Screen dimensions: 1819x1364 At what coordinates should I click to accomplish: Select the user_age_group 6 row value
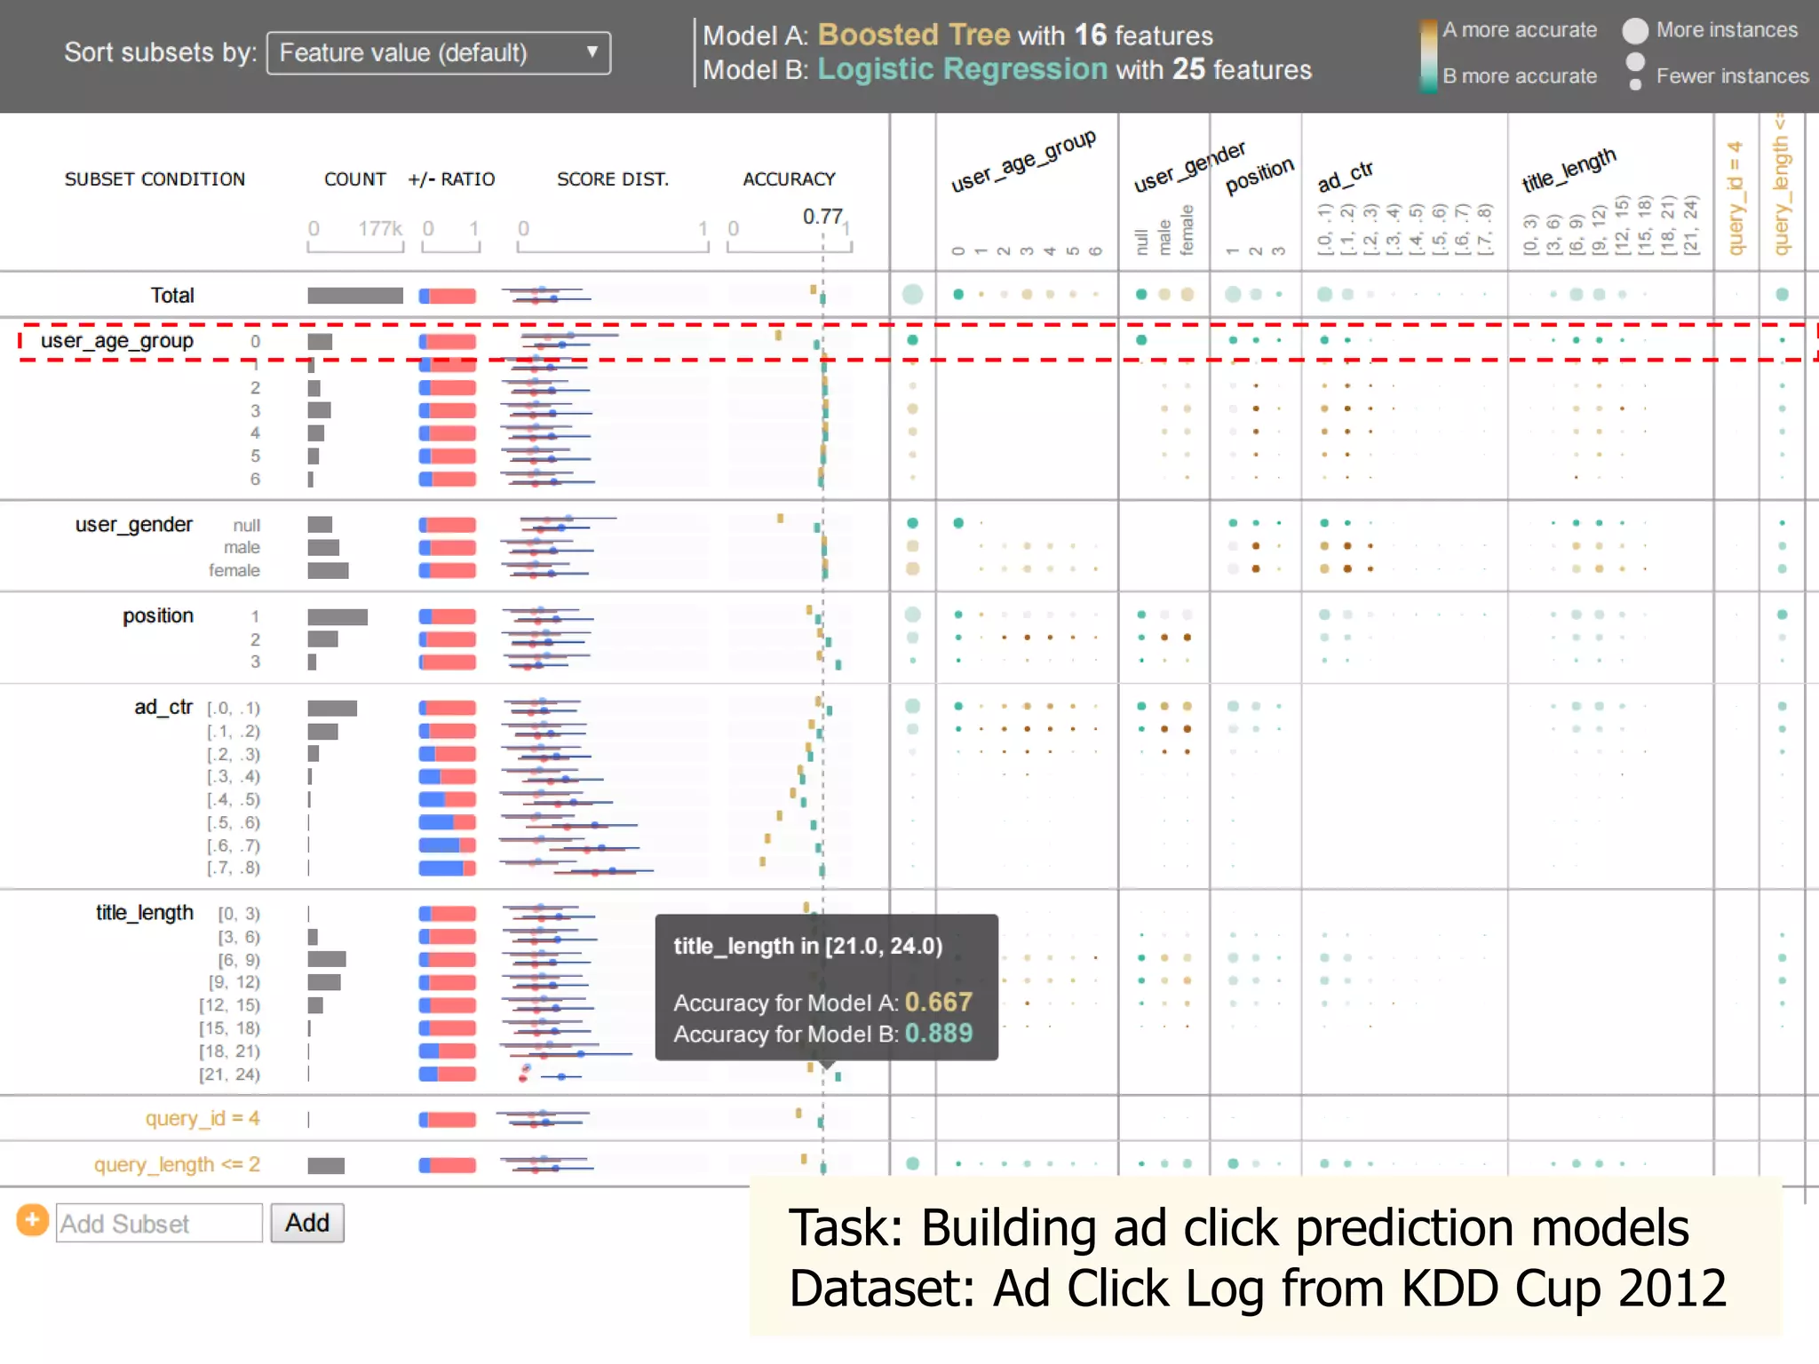(x=255, y=479)
